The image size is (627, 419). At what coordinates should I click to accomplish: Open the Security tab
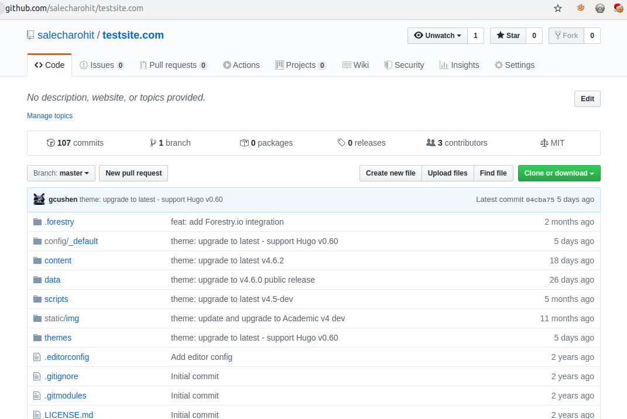[x=404, y=65]
